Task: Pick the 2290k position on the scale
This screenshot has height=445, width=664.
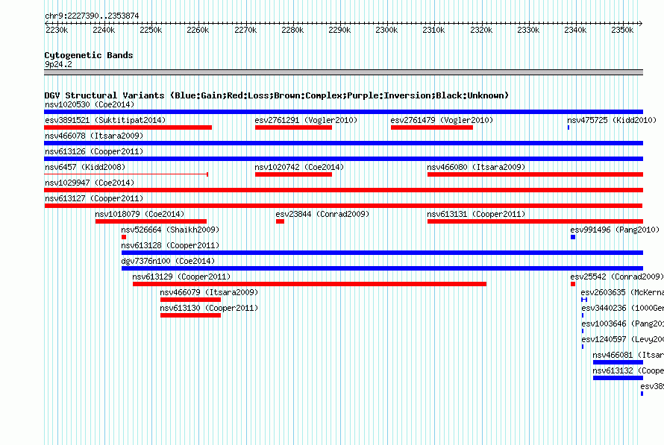Action: (339, 30)
